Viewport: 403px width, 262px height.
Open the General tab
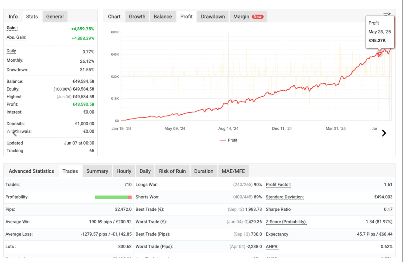55,17
